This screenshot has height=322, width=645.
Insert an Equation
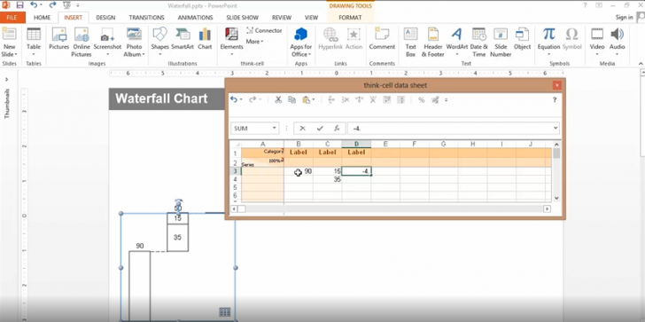point(548,42)
